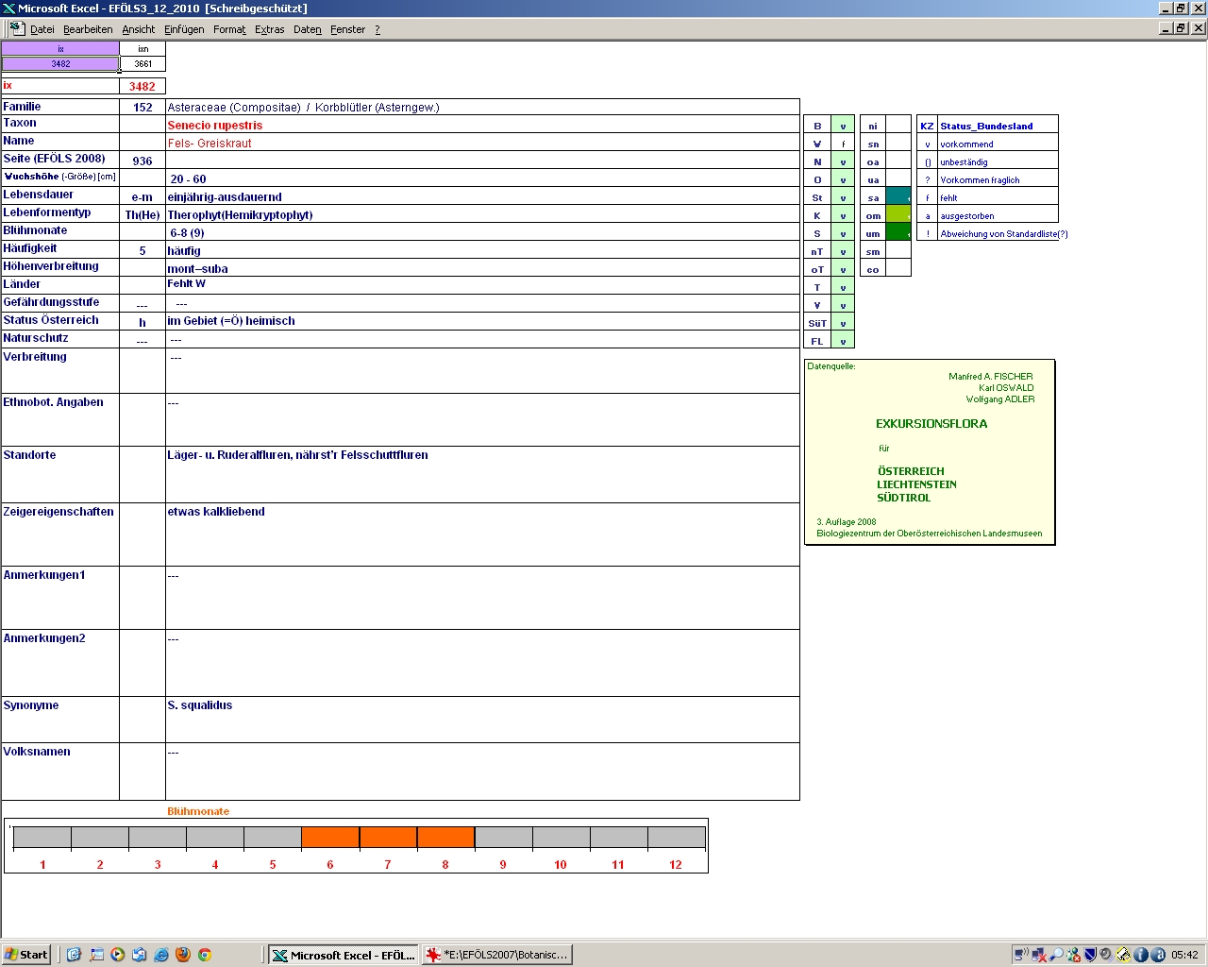Viewport: 1208px width, 967px height.
Task: Open the ? help menu
Action: point(377,29)
